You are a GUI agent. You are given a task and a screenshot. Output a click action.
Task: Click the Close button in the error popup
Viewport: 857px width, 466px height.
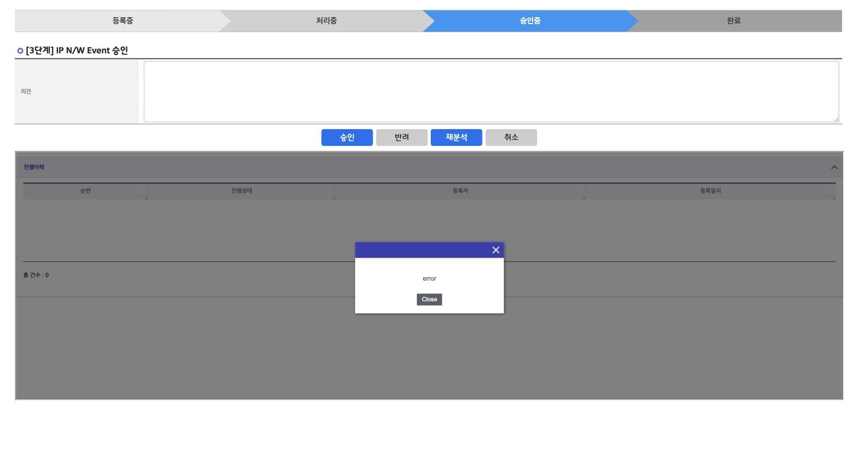pyautogui.click(x=429, y=300)
